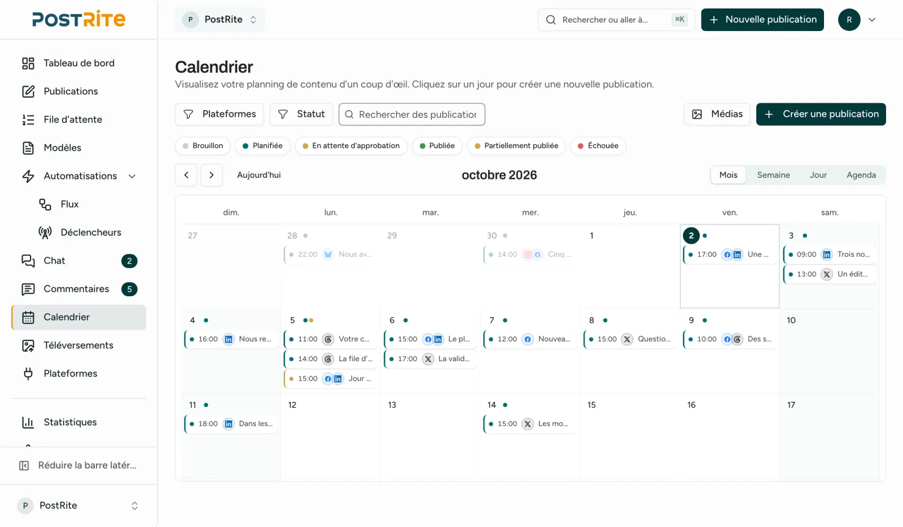The height and width of the screenshot is (527, 903).
Task: Click the Nouvelle publication button
Action: [x=762, y=20]
